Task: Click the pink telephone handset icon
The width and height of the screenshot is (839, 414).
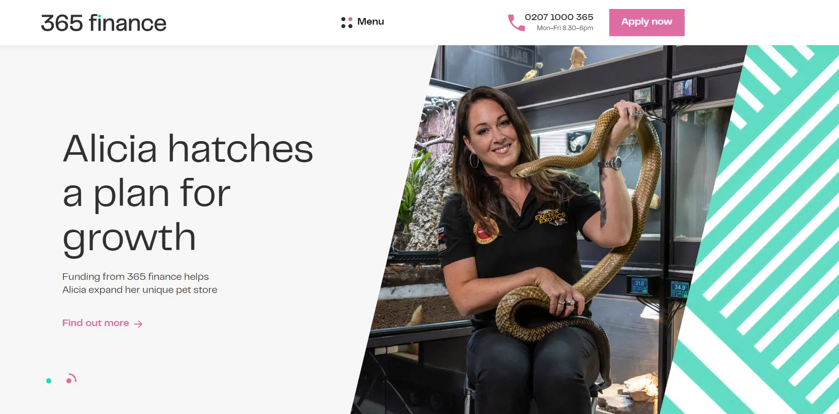Action: pos(516,23)
